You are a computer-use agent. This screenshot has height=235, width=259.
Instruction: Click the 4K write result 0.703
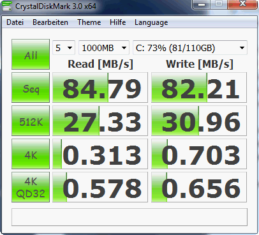199,154
